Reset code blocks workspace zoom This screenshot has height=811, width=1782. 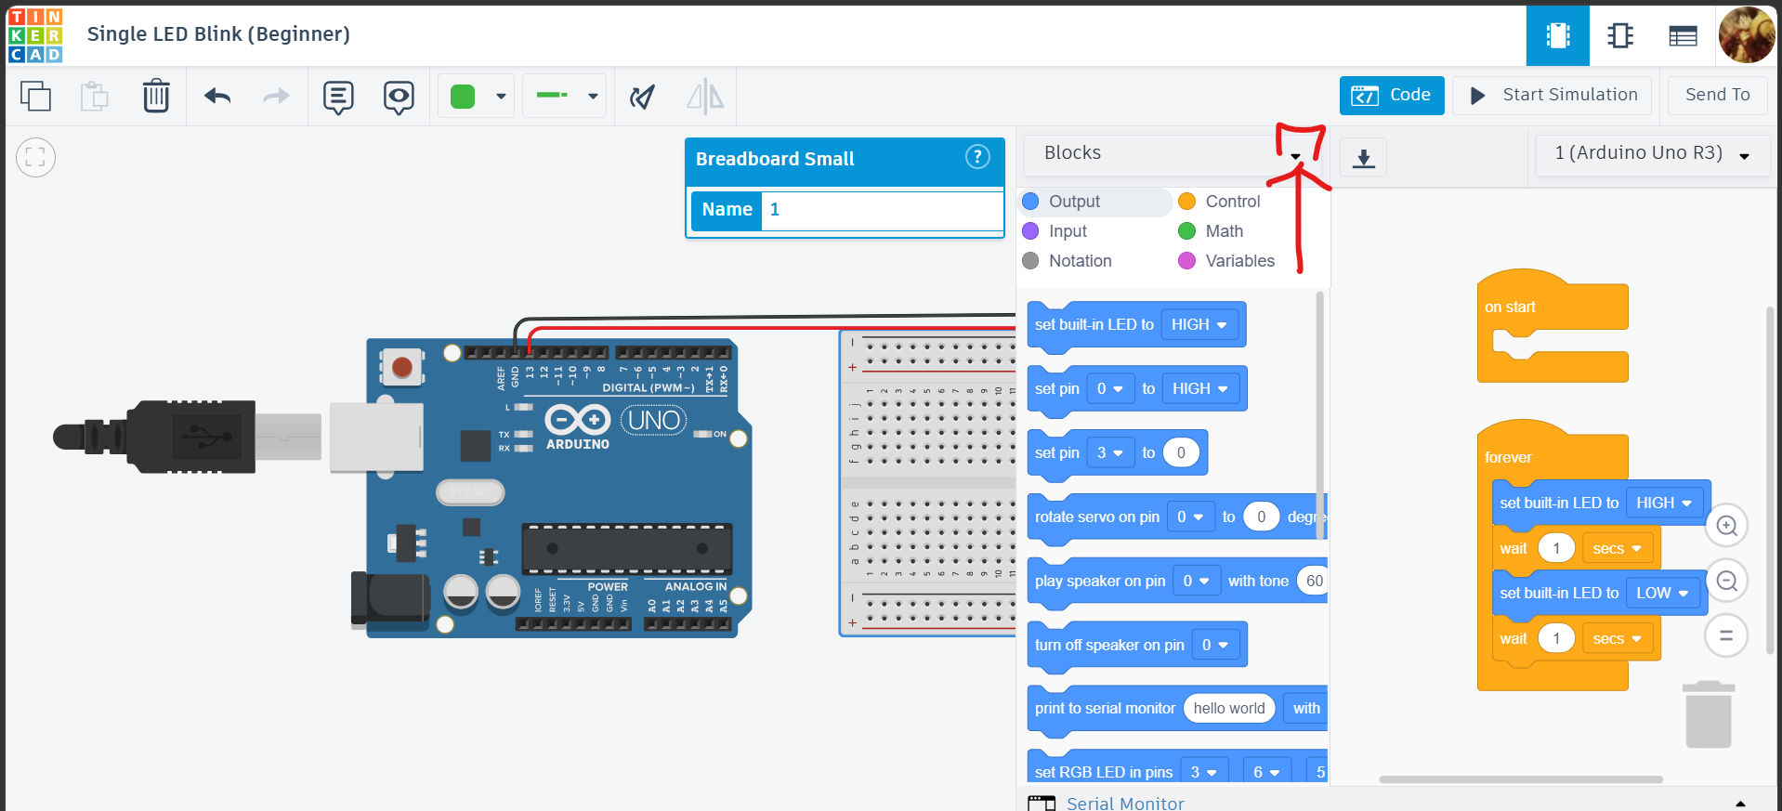[x=1727, y=635]
